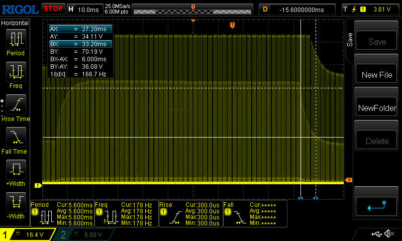
Task: Click the vertical Save menu tab
Action: [x=350, y=39]
